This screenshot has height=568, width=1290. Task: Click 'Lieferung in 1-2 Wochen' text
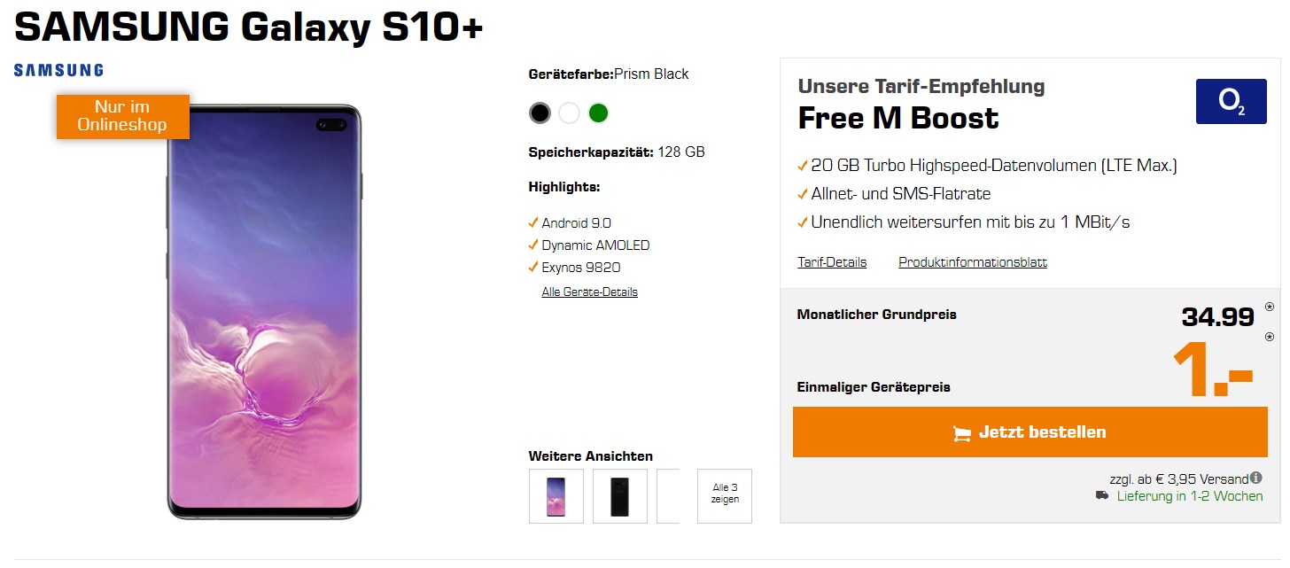[1189, 496]
